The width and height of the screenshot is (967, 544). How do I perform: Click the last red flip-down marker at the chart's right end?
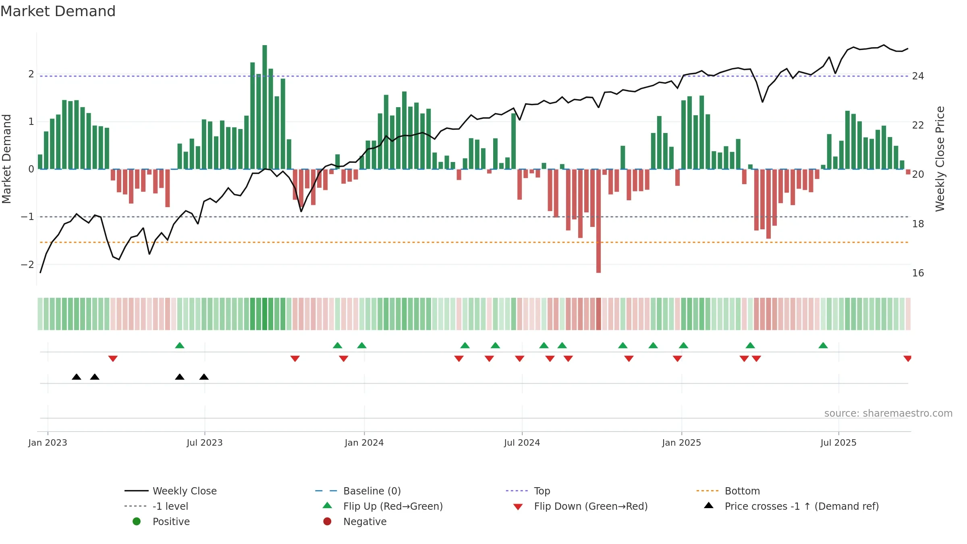[907, 359]
